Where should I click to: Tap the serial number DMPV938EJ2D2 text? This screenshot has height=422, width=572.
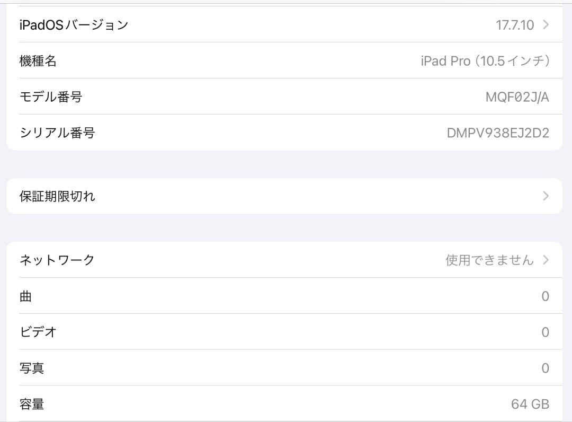click(x=498, y=133)
